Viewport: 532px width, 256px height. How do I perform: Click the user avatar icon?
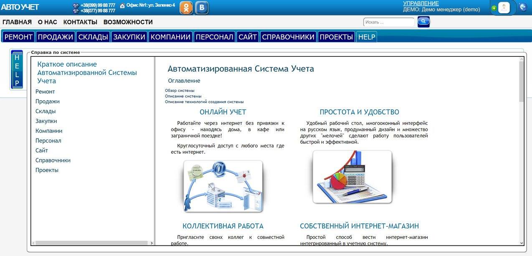[x=504, y=8]
